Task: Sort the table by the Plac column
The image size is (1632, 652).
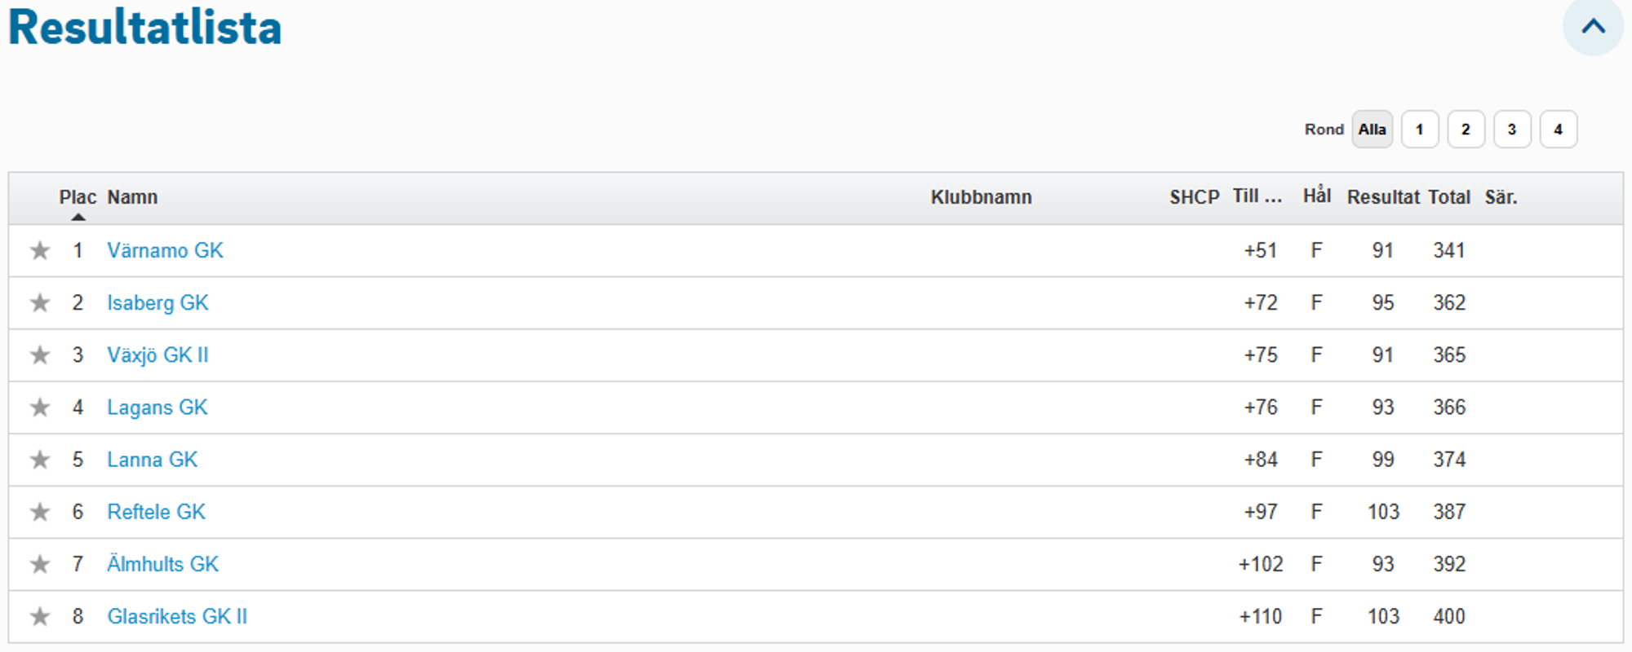Action: coord(78,197)
